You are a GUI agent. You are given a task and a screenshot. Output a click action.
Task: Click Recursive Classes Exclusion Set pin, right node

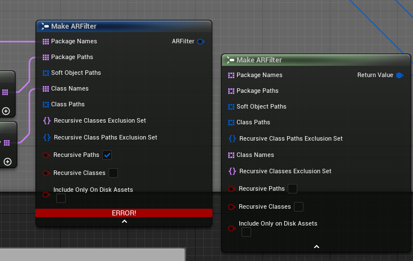pos(232,171)
